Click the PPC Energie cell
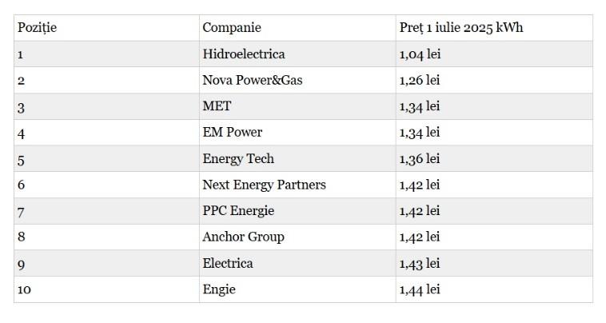 [x=238, y=211]
